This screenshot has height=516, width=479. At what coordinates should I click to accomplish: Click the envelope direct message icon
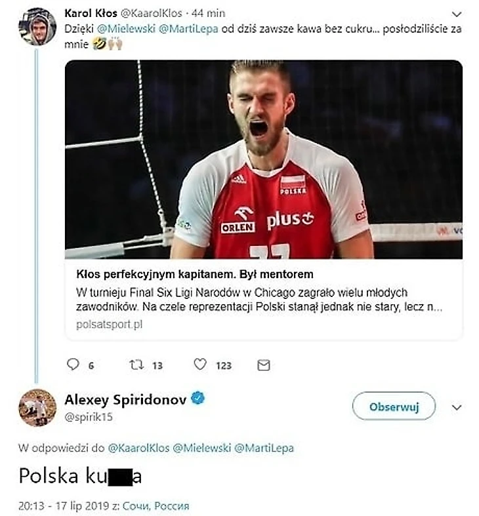coord(264,365)
